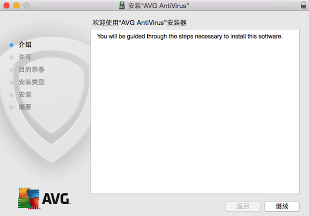Viewport: 309px width, 216px height.
Task: Click the installer package icon in title
Action: point(122,6)
